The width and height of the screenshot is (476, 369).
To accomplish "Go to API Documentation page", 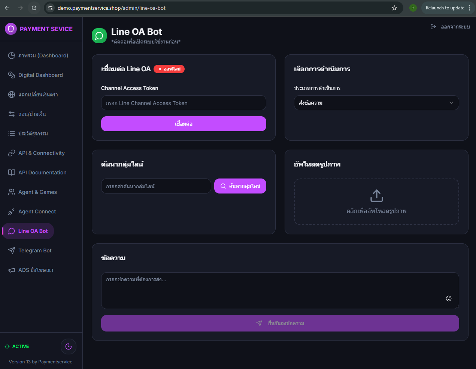I will 42,172.
